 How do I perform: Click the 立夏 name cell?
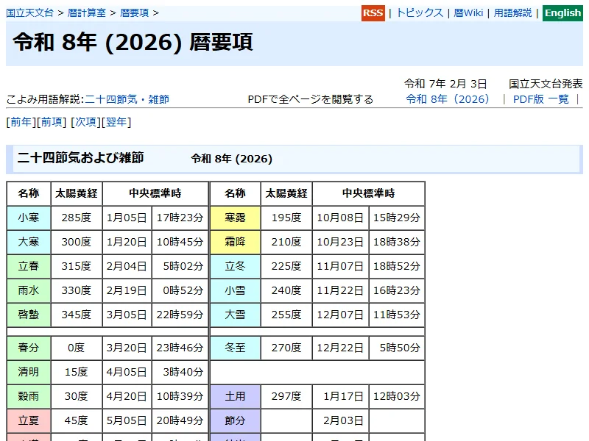29,420
